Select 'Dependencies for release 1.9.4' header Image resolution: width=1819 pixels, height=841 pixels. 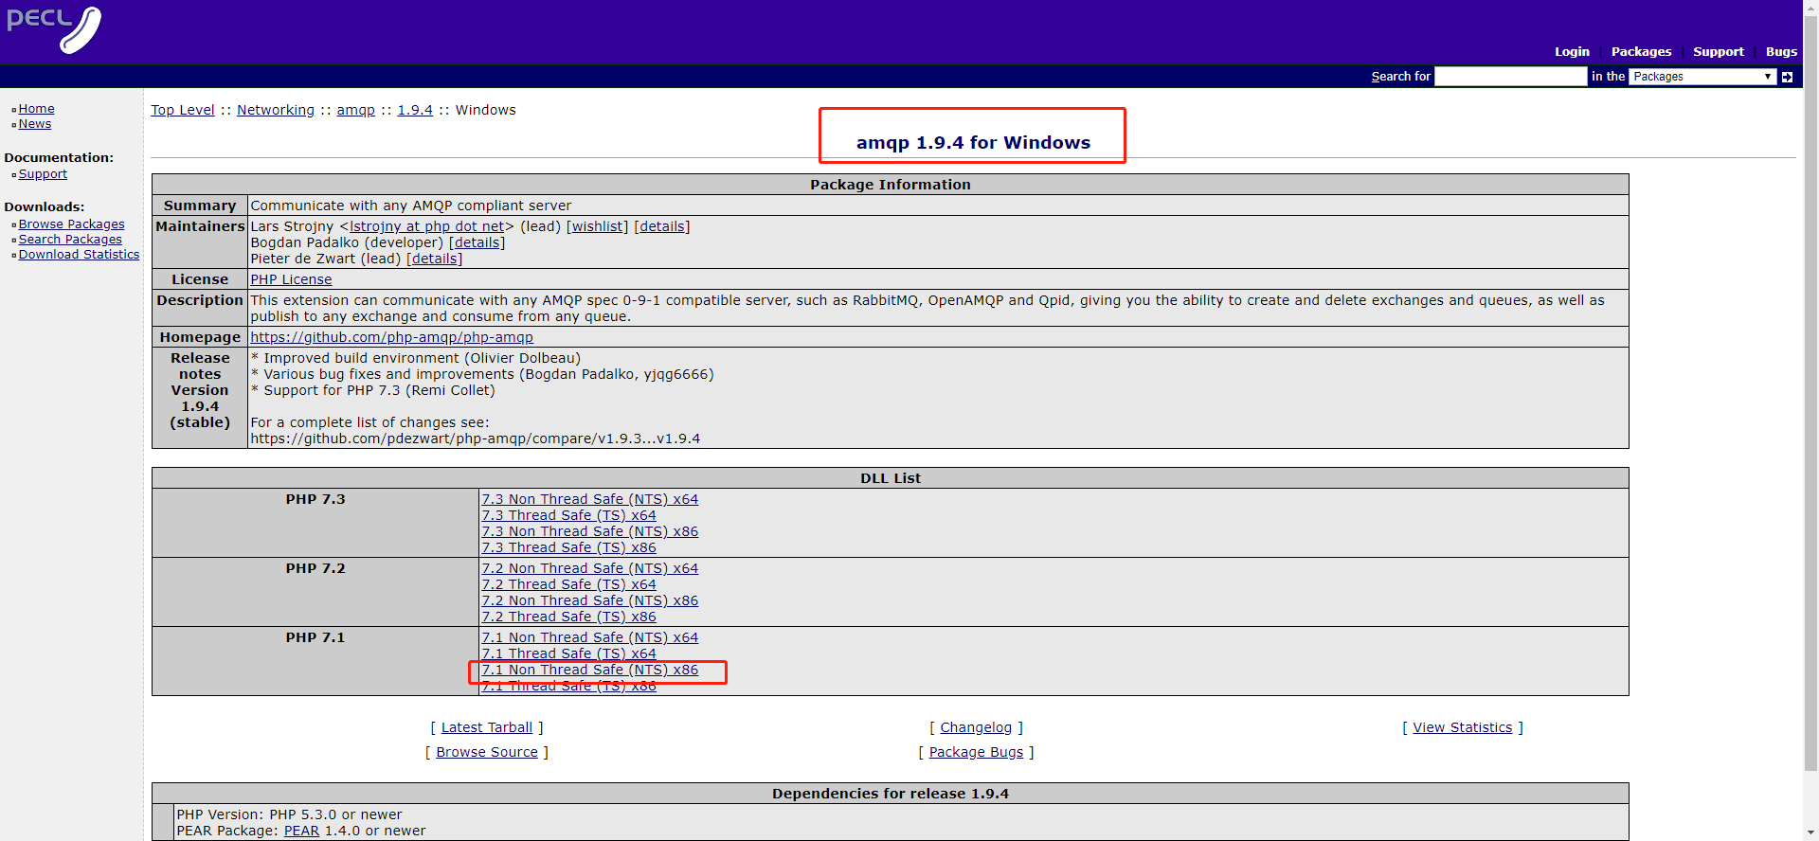(890, 794)
